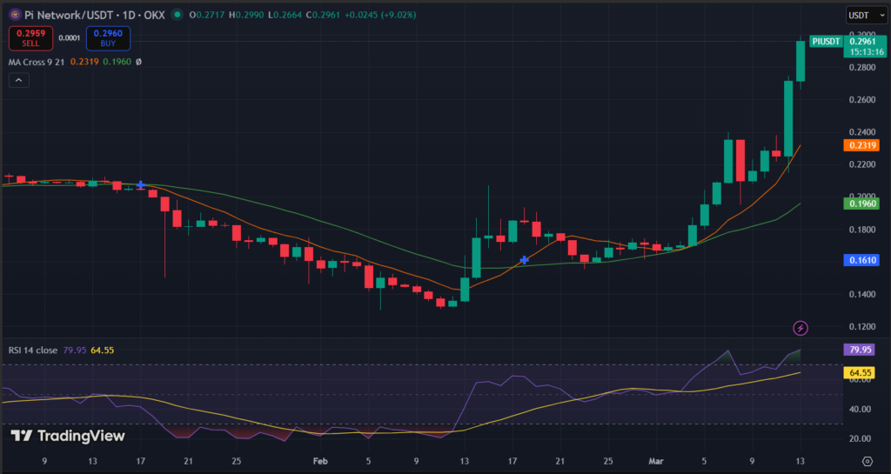Image resolution: width=891 pixels, height=474 pixels.
Task: Click the blue MA cross marker near Jan 17
Action: (x=140, y=185)
